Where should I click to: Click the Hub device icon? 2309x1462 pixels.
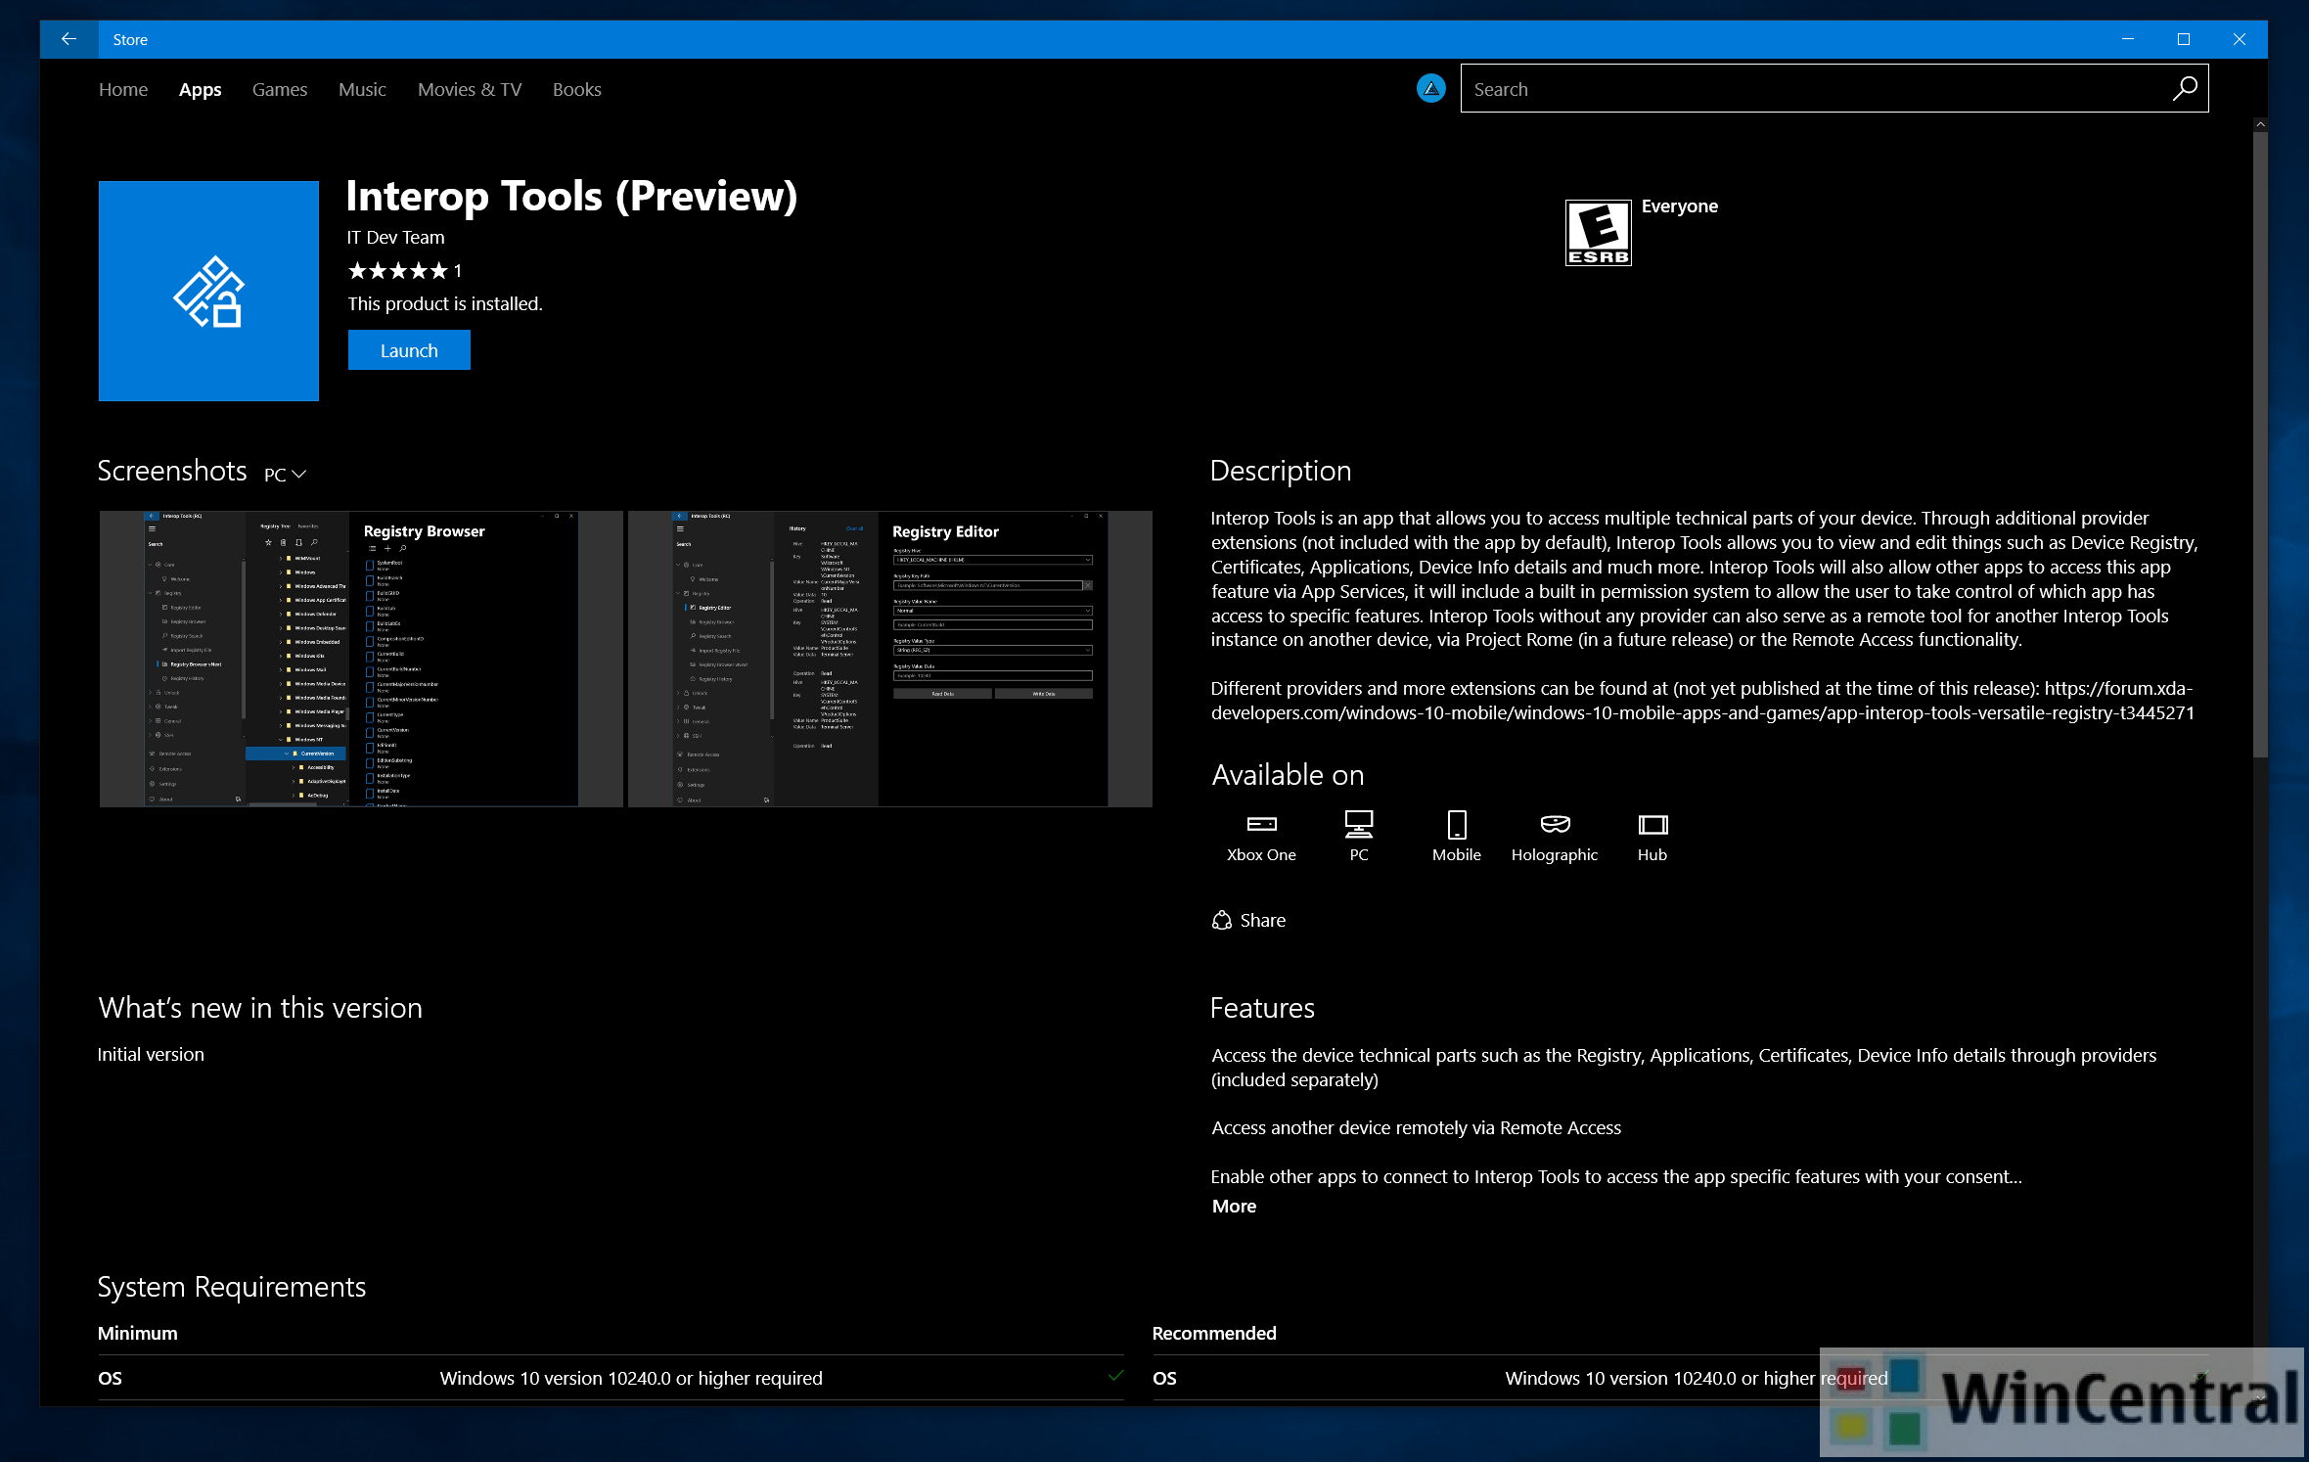[1652, 825]
